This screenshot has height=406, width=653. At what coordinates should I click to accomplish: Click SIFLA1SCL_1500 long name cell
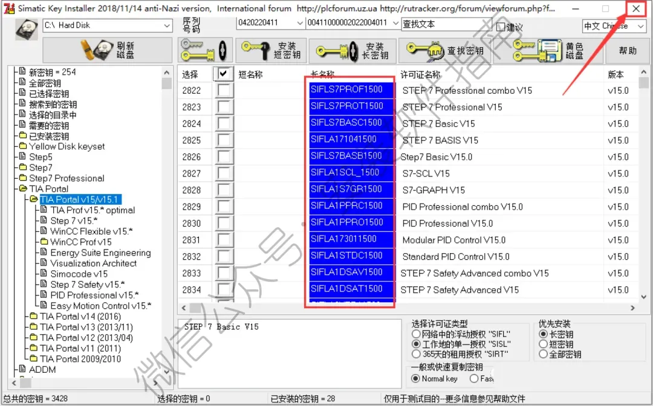[x=351, y=173]
